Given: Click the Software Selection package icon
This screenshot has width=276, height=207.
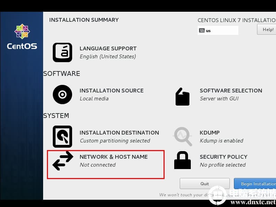Looking at the screenshot, I should tap(183, 97).
